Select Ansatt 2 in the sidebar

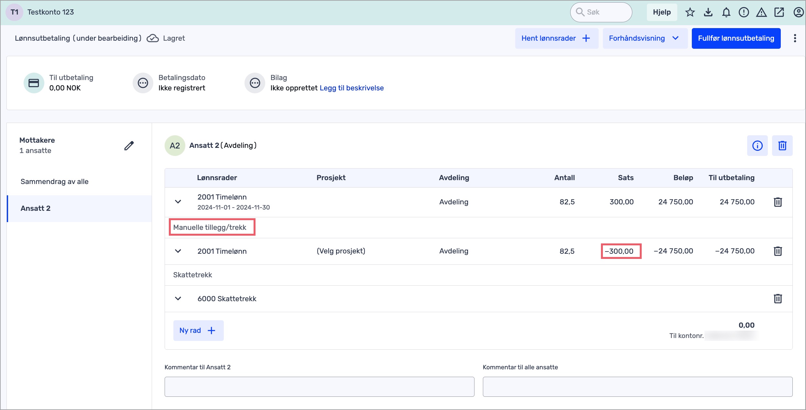(x=80, y=209)
